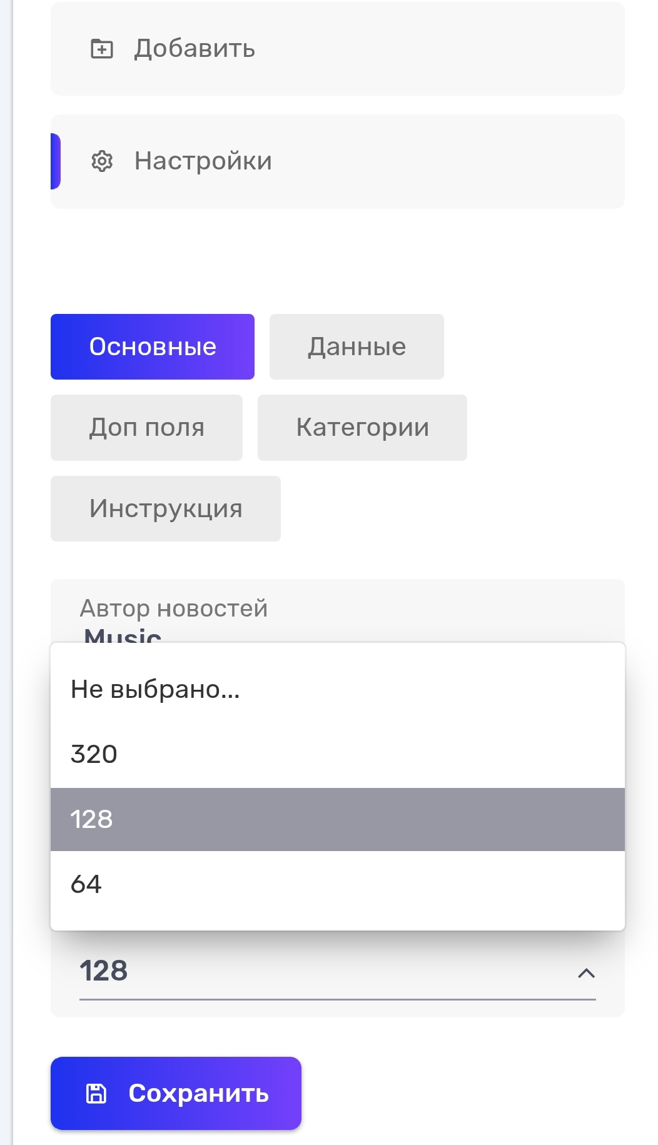Choose 64 from the dropdown list
The height and width of the screenshot is (1145, 658).
tap(86, 884)
